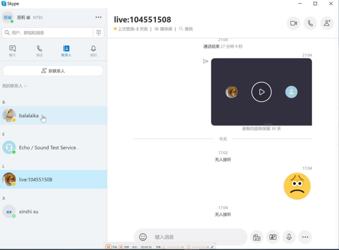The image size is (339, 250).
Task: Switch to the 通话 calls tab
Action: click(x=40, y=50)
